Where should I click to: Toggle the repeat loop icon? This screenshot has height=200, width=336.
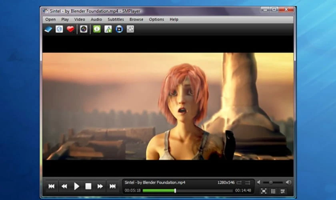click(x=239, y=183)
